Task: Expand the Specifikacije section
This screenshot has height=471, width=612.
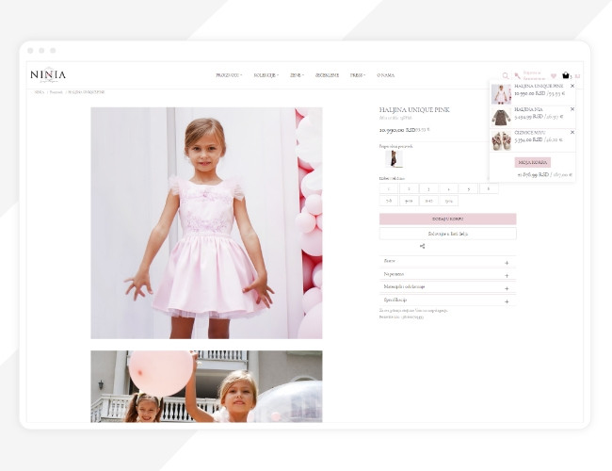Action: 447,300
